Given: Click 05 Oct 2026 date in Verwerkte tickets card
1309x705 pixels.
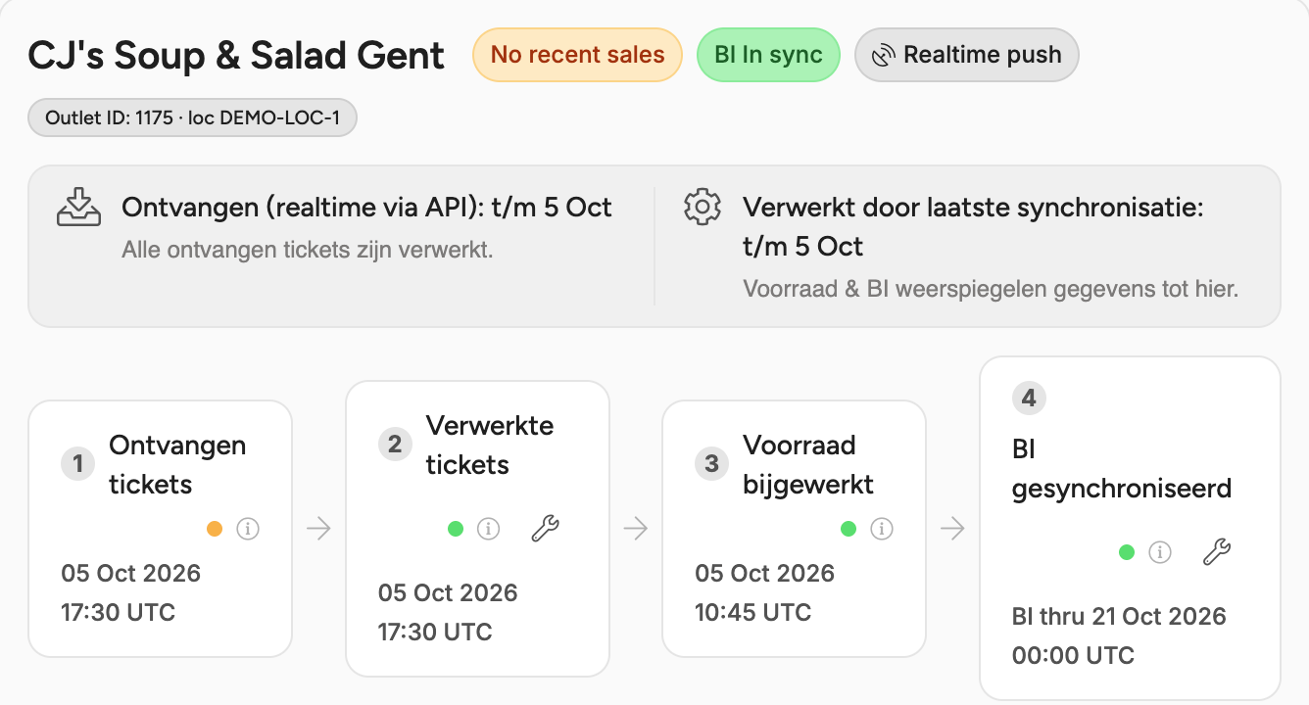Looking at the screenshot, I should click(448, 592).
